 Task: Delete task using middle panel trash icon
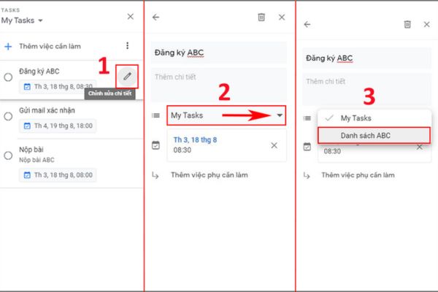pyautogui.click(x=261, y=18)
